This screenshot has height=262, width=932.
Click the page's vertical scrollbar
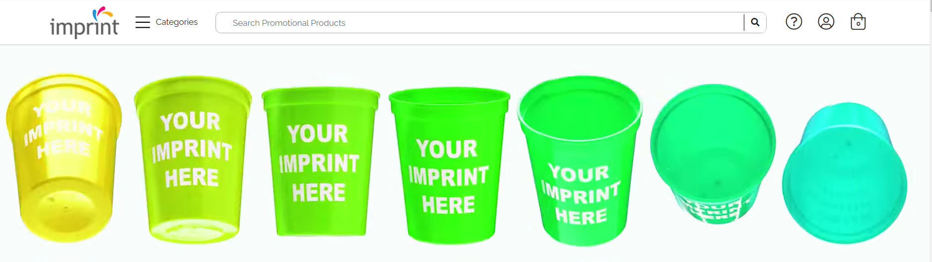pyautogui.click(x=931, y=131)
